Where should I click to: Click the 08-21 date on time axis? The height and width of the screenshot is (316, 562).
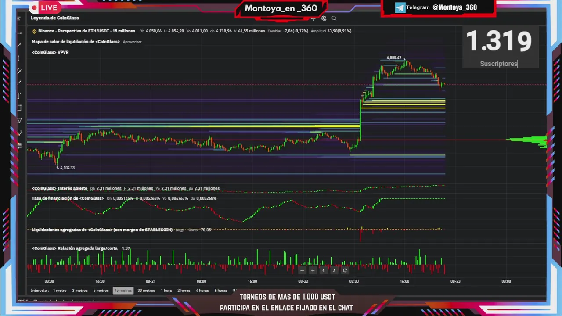(x=151, y=281)
